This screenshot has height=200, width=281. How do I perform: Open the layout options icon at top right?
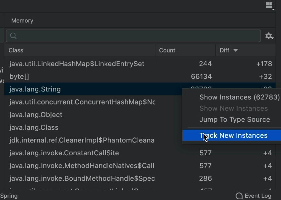pos(269,5)
